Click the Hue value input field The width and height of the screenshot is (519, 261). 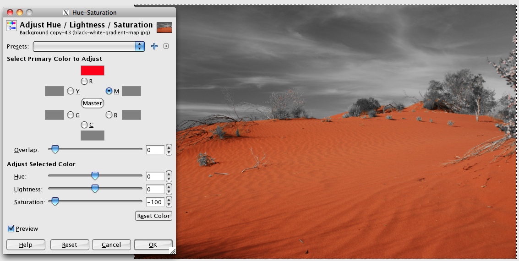[155, 176]
